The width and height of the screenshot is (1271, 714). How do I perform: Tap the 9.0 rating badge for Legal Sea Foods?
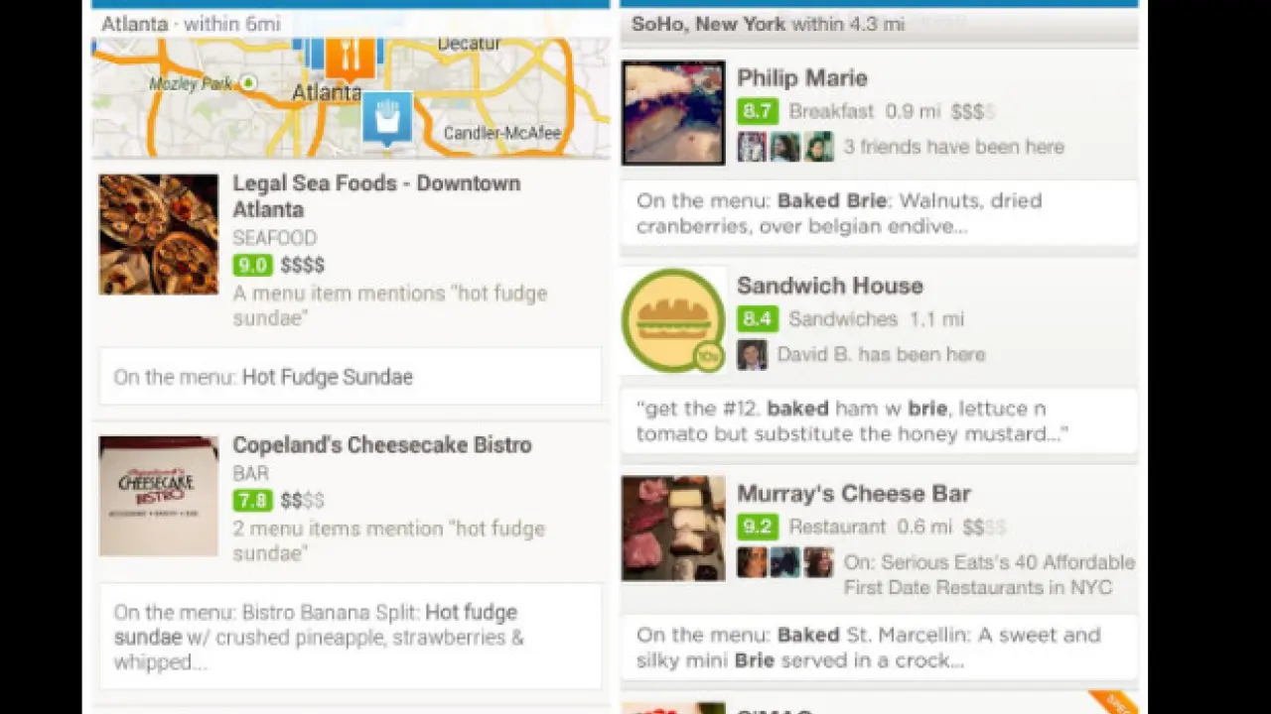252,265
